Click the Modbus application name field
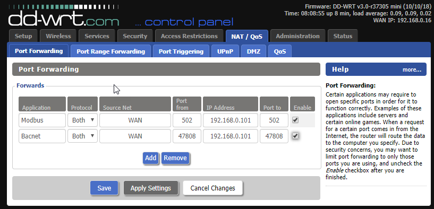The height and width of the screenshot is (209, 434). pos(42,120)
